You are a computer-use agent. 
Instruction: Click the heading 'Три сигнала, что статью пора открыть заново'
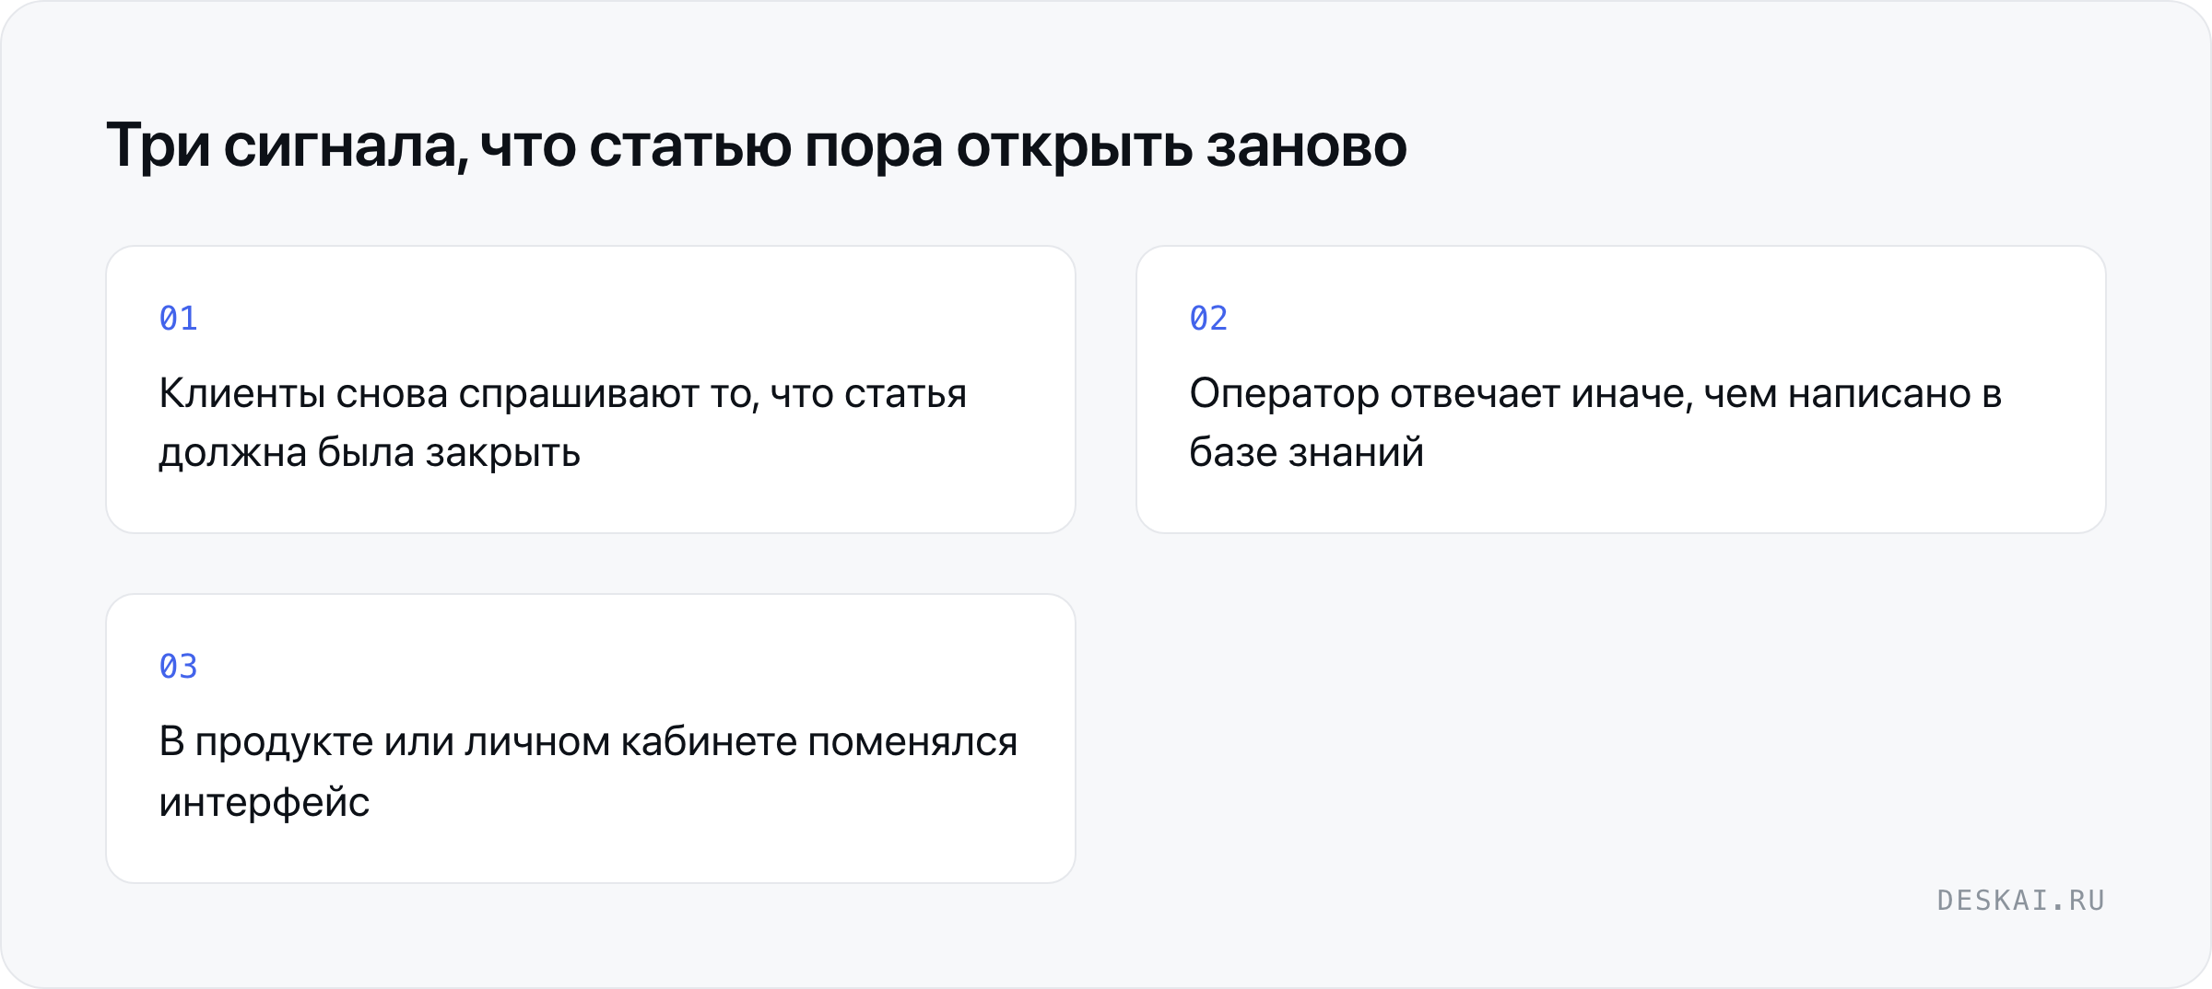757,147
